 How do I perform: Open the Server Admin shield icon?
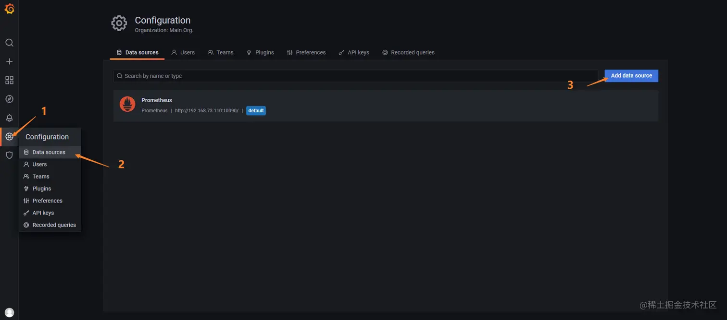[9, 155]
